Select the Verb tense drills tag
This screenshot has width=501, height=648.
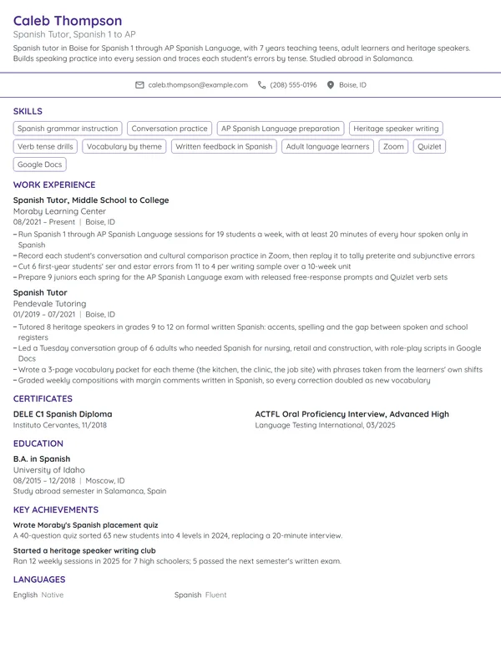point(45,146)
